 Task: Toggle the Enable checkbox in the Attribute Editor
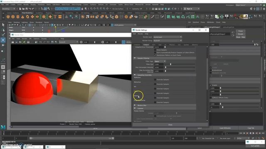[211, 85]
